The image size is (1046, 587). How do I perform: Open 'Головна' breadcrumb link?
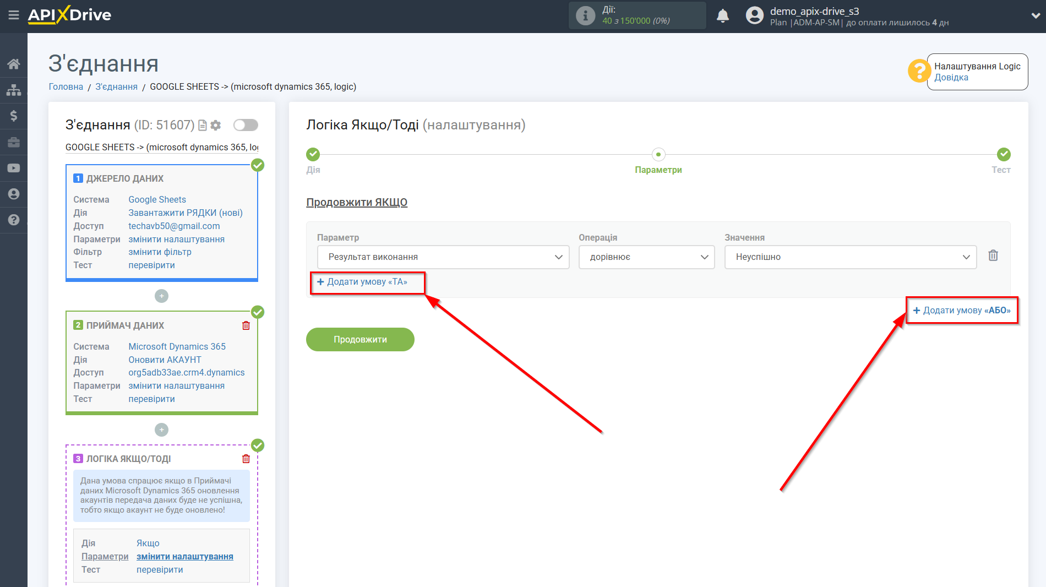click(66, 86)
